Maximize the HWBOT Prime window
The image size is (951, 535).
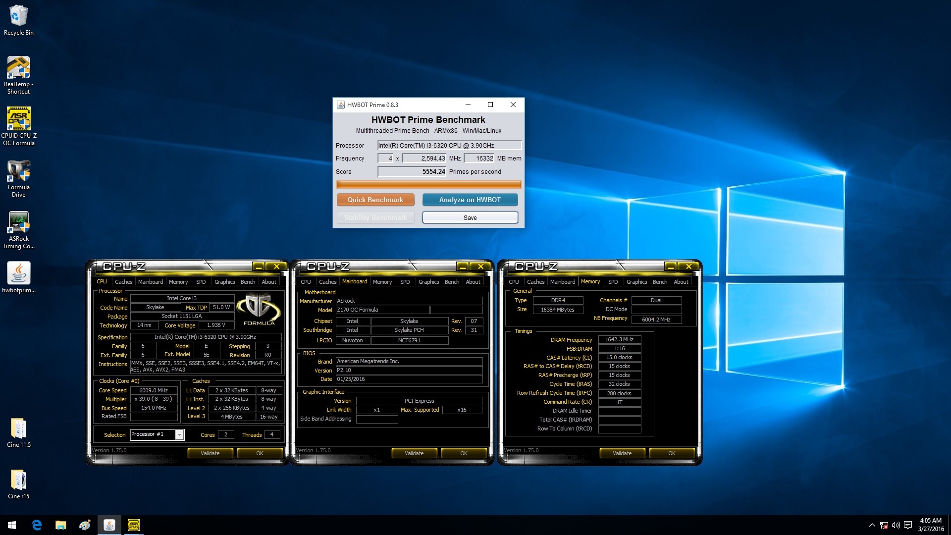click(x=490, y=105)
